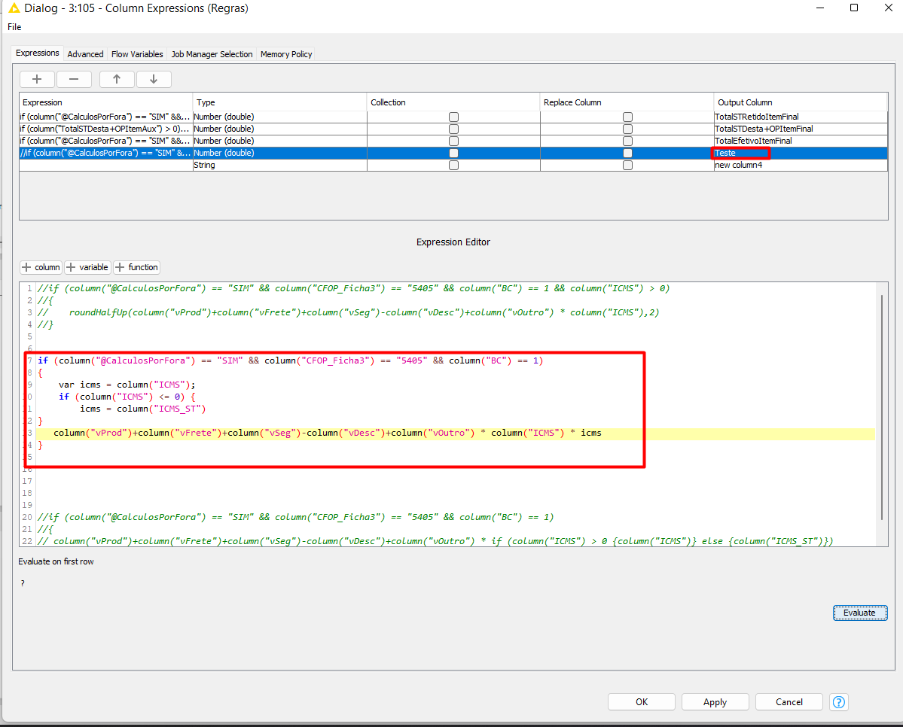Switch to the Advanced tab
The height and width of the screenshot is (727, 903).
coord(85,54)
